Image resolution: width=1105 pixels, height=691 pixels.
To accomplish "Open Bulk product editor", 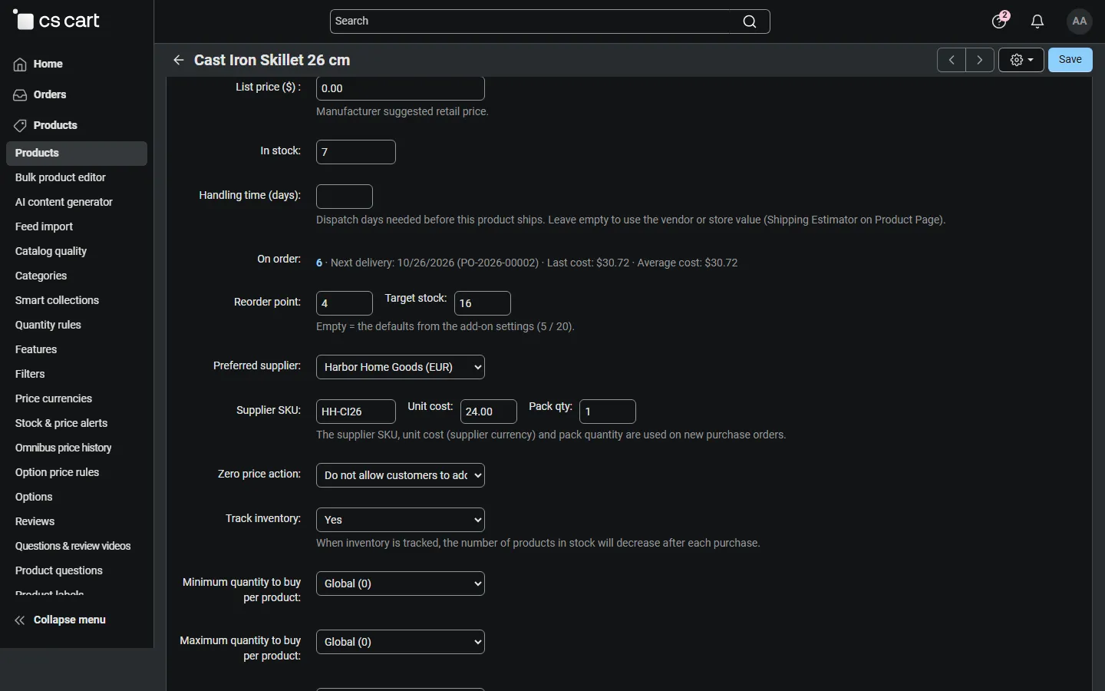I will pyautogui.click(x=61, y=178).
